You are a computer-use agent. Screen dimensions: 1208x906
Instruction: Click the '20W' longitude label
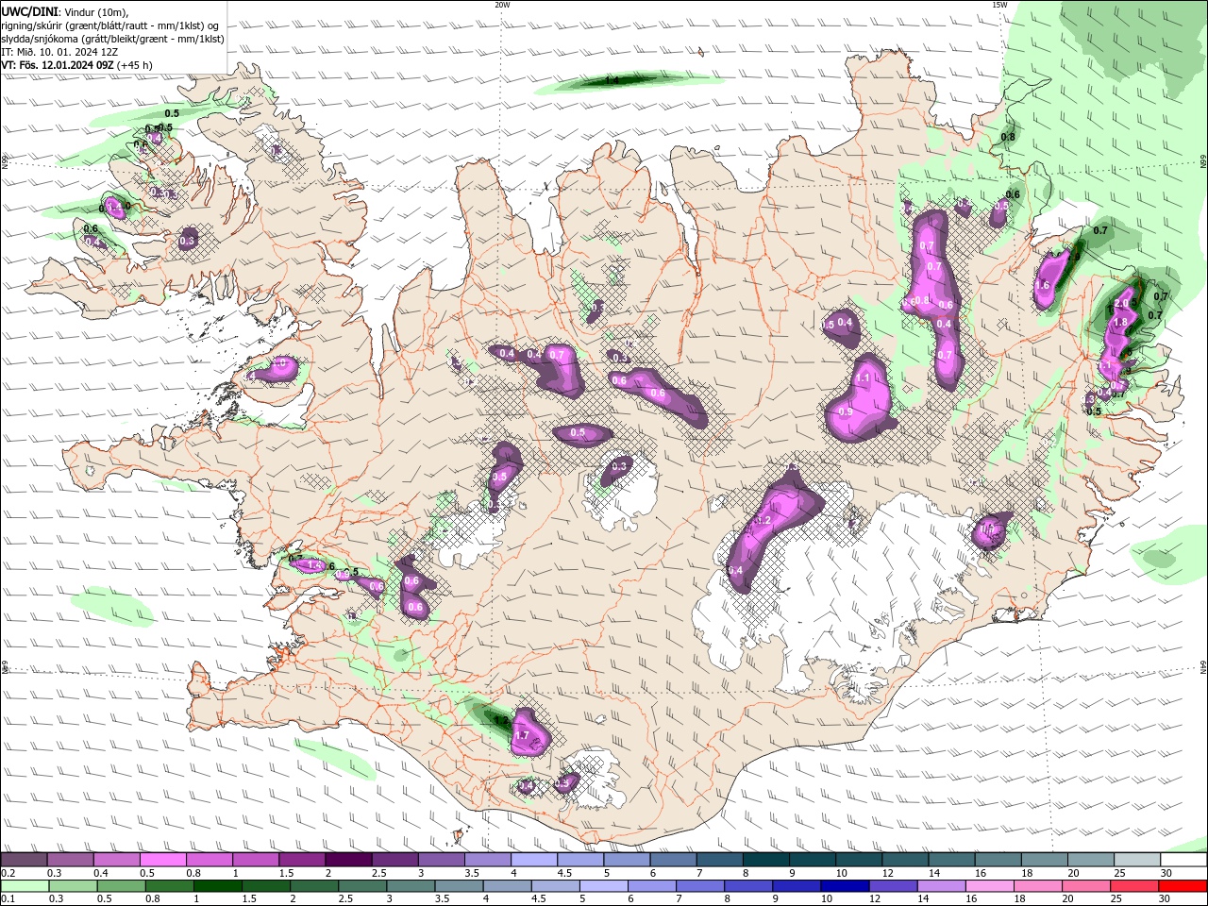[502, 5]
